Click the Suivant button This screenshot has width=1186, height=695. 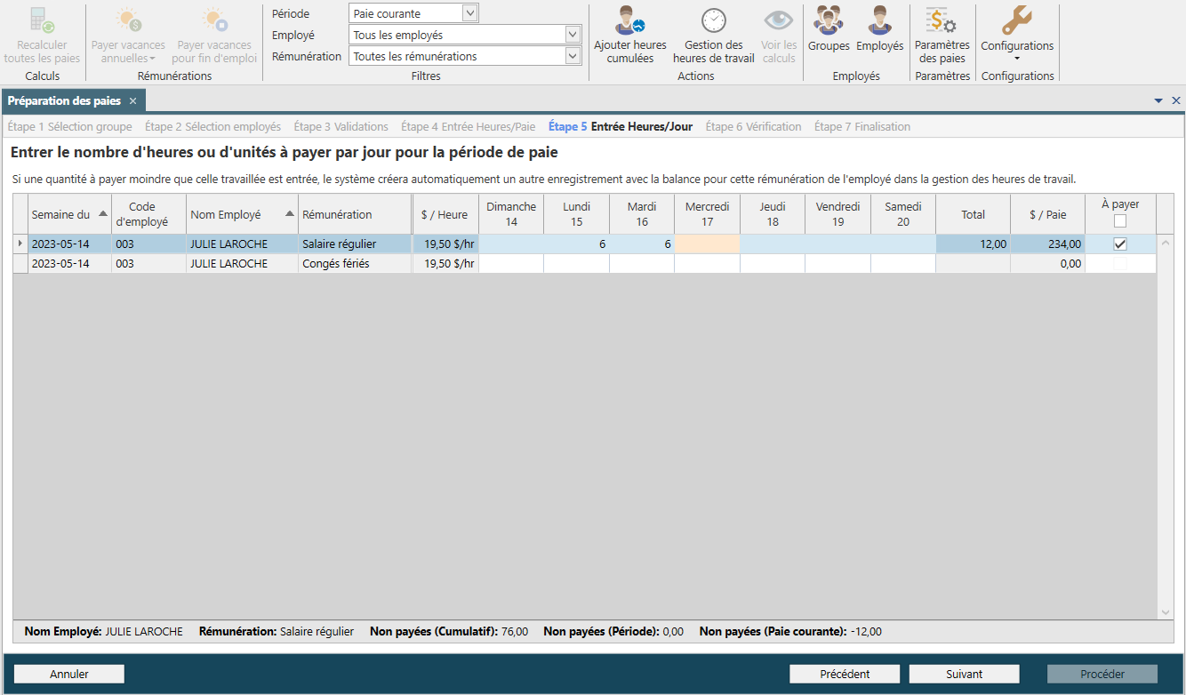pyautogui.click(x=964, y=674)
